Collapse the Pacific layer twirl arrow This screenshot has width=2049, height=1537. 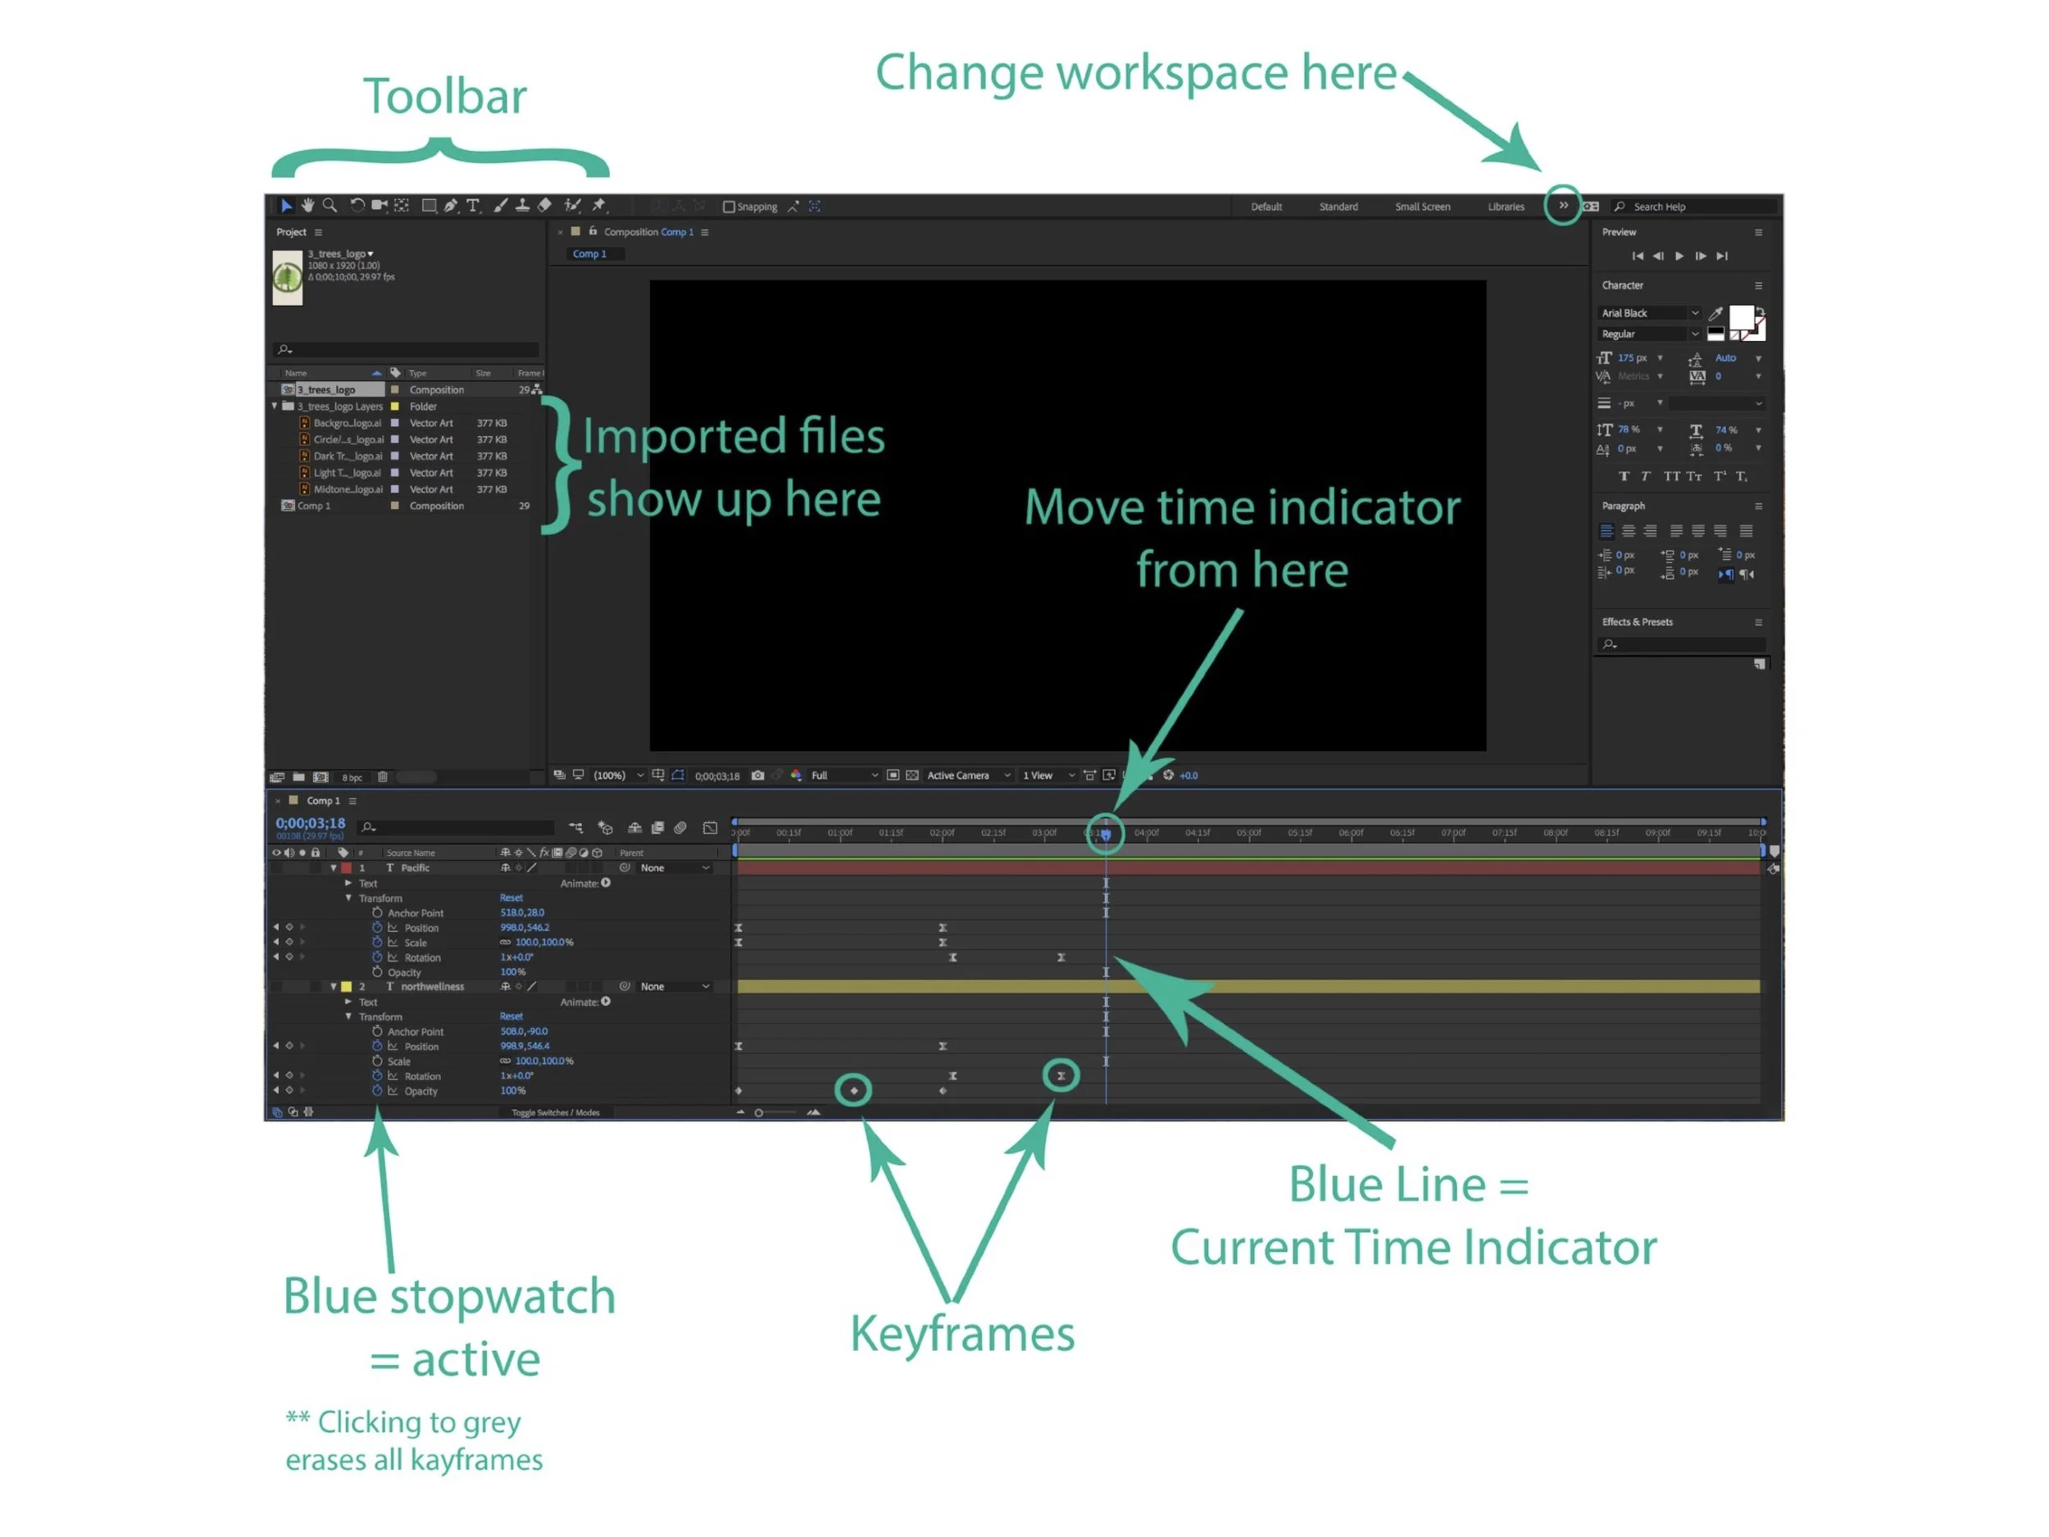pos(334,868)
